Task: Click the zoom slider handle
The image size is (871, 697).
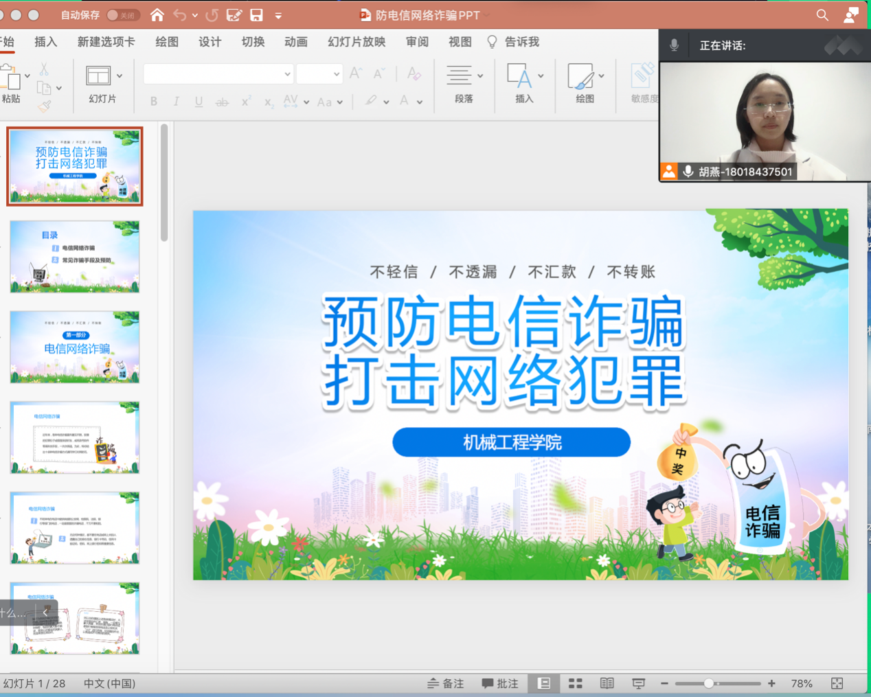Action: [x=709, y=683]
